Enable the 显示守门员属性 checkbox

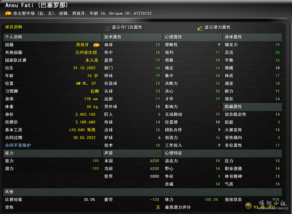point(107,28)
